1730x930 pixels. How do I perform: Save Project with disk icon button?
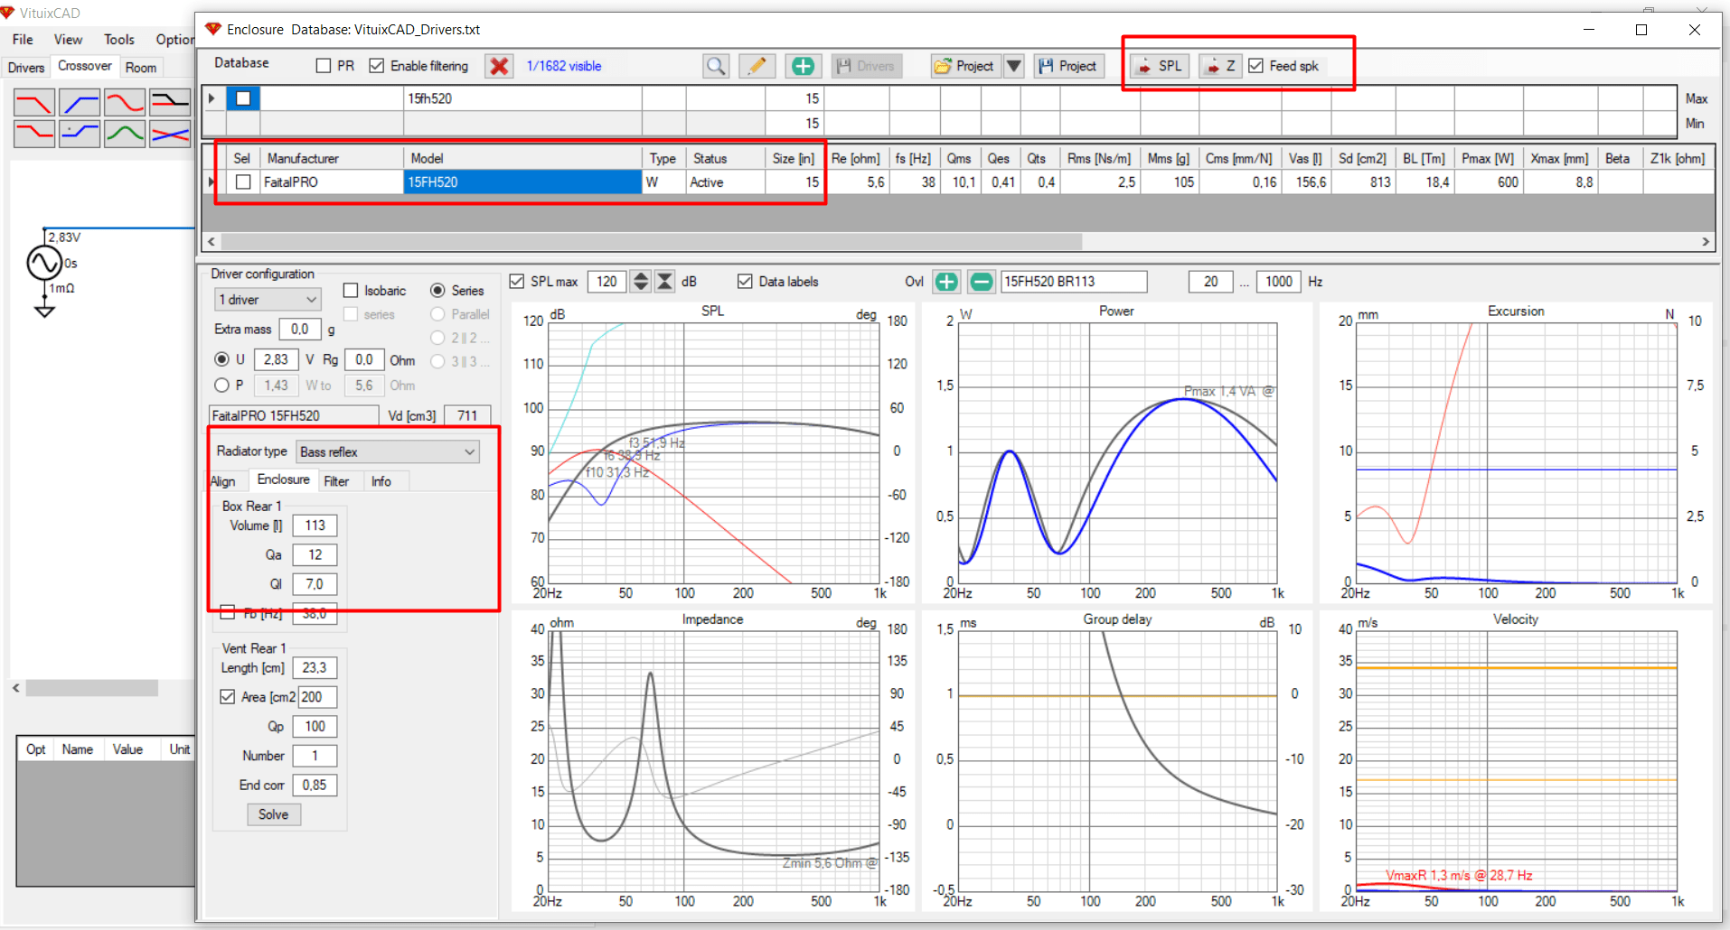point(1068,66)
